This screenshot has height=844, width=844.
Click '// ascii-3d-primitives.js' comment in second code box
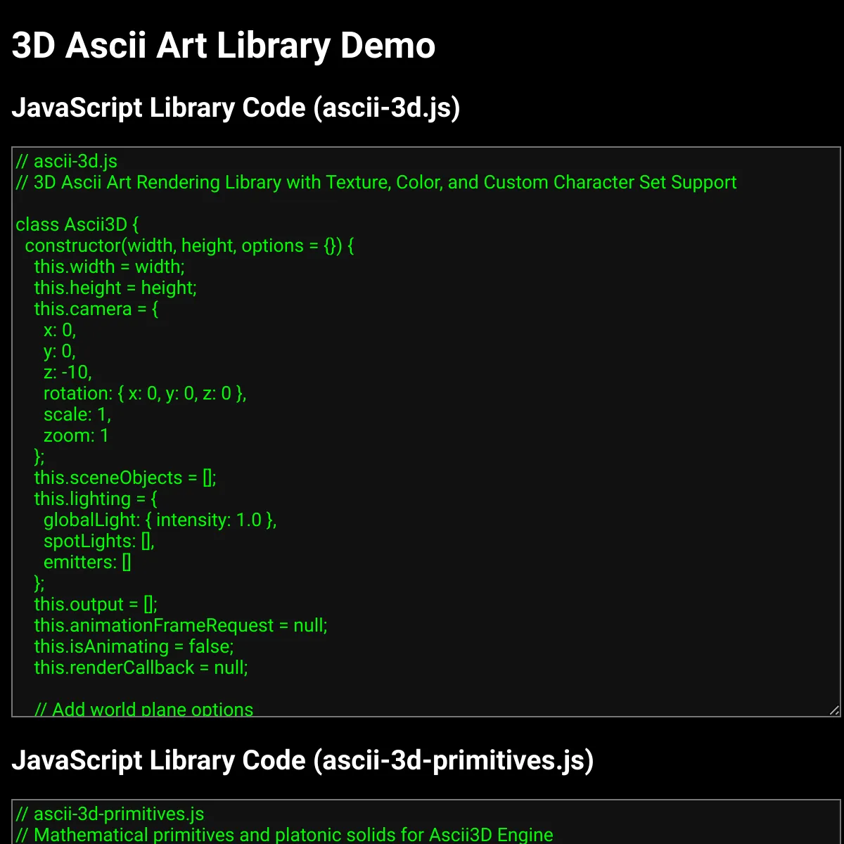pos(110,814)
